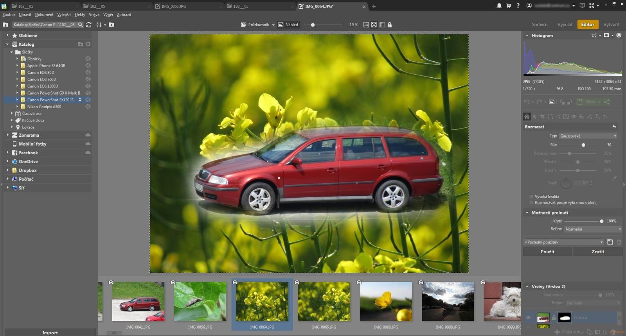This screenshot has height=336, width=626.
Task: Select the clone stamp tool
Action: tap(581, 116)
